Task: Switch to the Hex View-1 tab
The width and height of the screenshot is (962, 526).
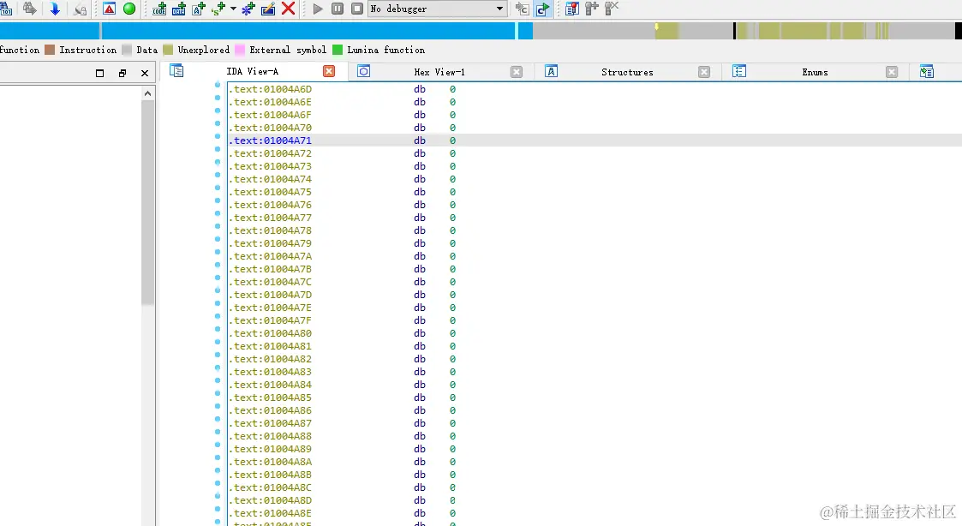Action: 439,72
